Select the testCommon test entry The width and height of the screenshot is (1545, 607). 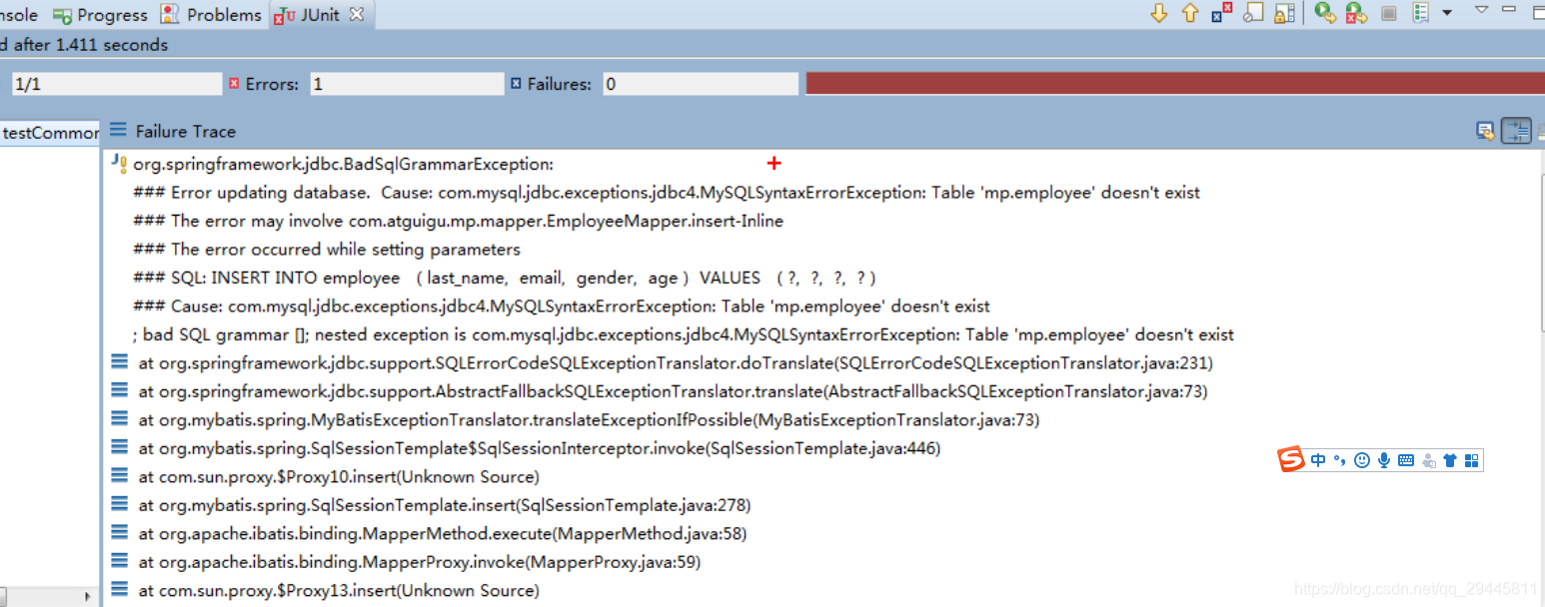[50, 133]
